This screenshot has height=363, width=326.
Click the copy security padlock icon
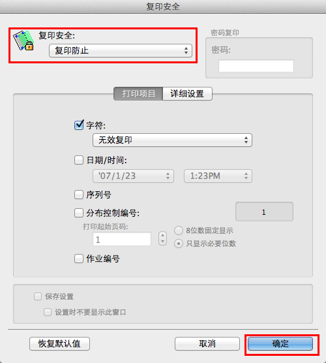[23, 40]
